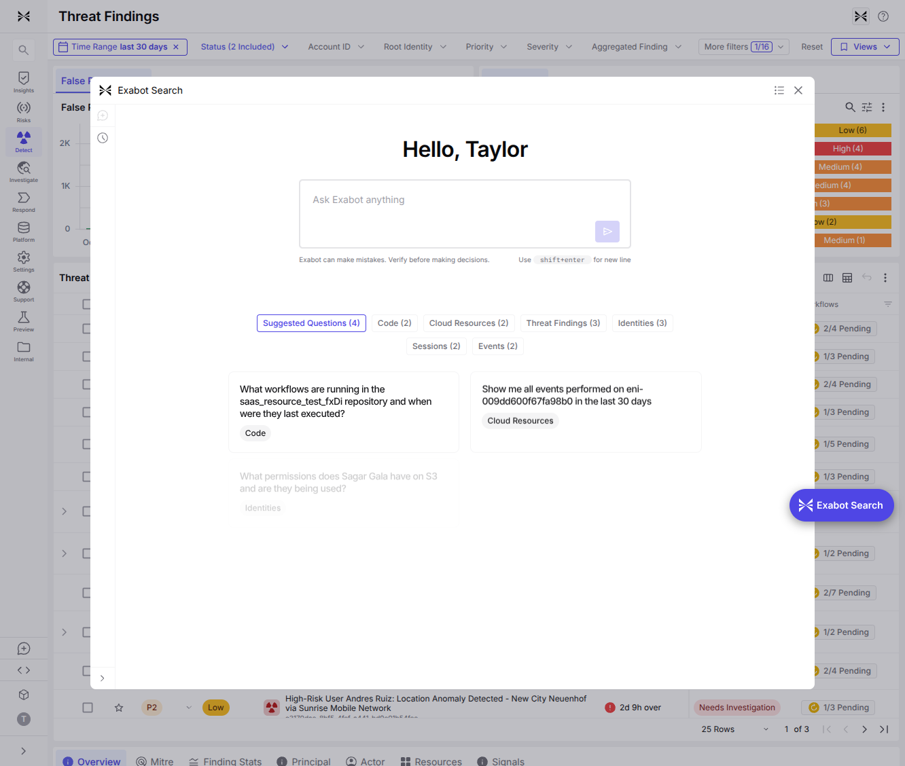Go to Risks in the sidebar

click(24, 112)
